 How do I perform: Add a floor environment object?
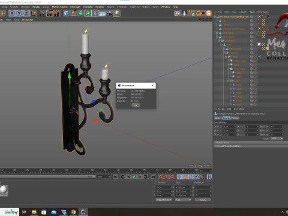[x=102, y=13]
